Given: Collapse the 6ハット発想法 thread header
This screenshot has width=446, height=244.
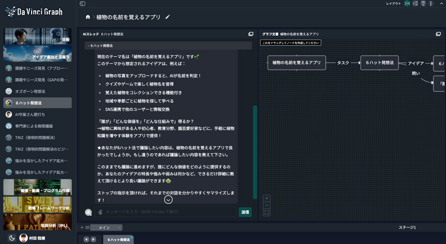Looking at the screenshot, I should click(89, 46).
